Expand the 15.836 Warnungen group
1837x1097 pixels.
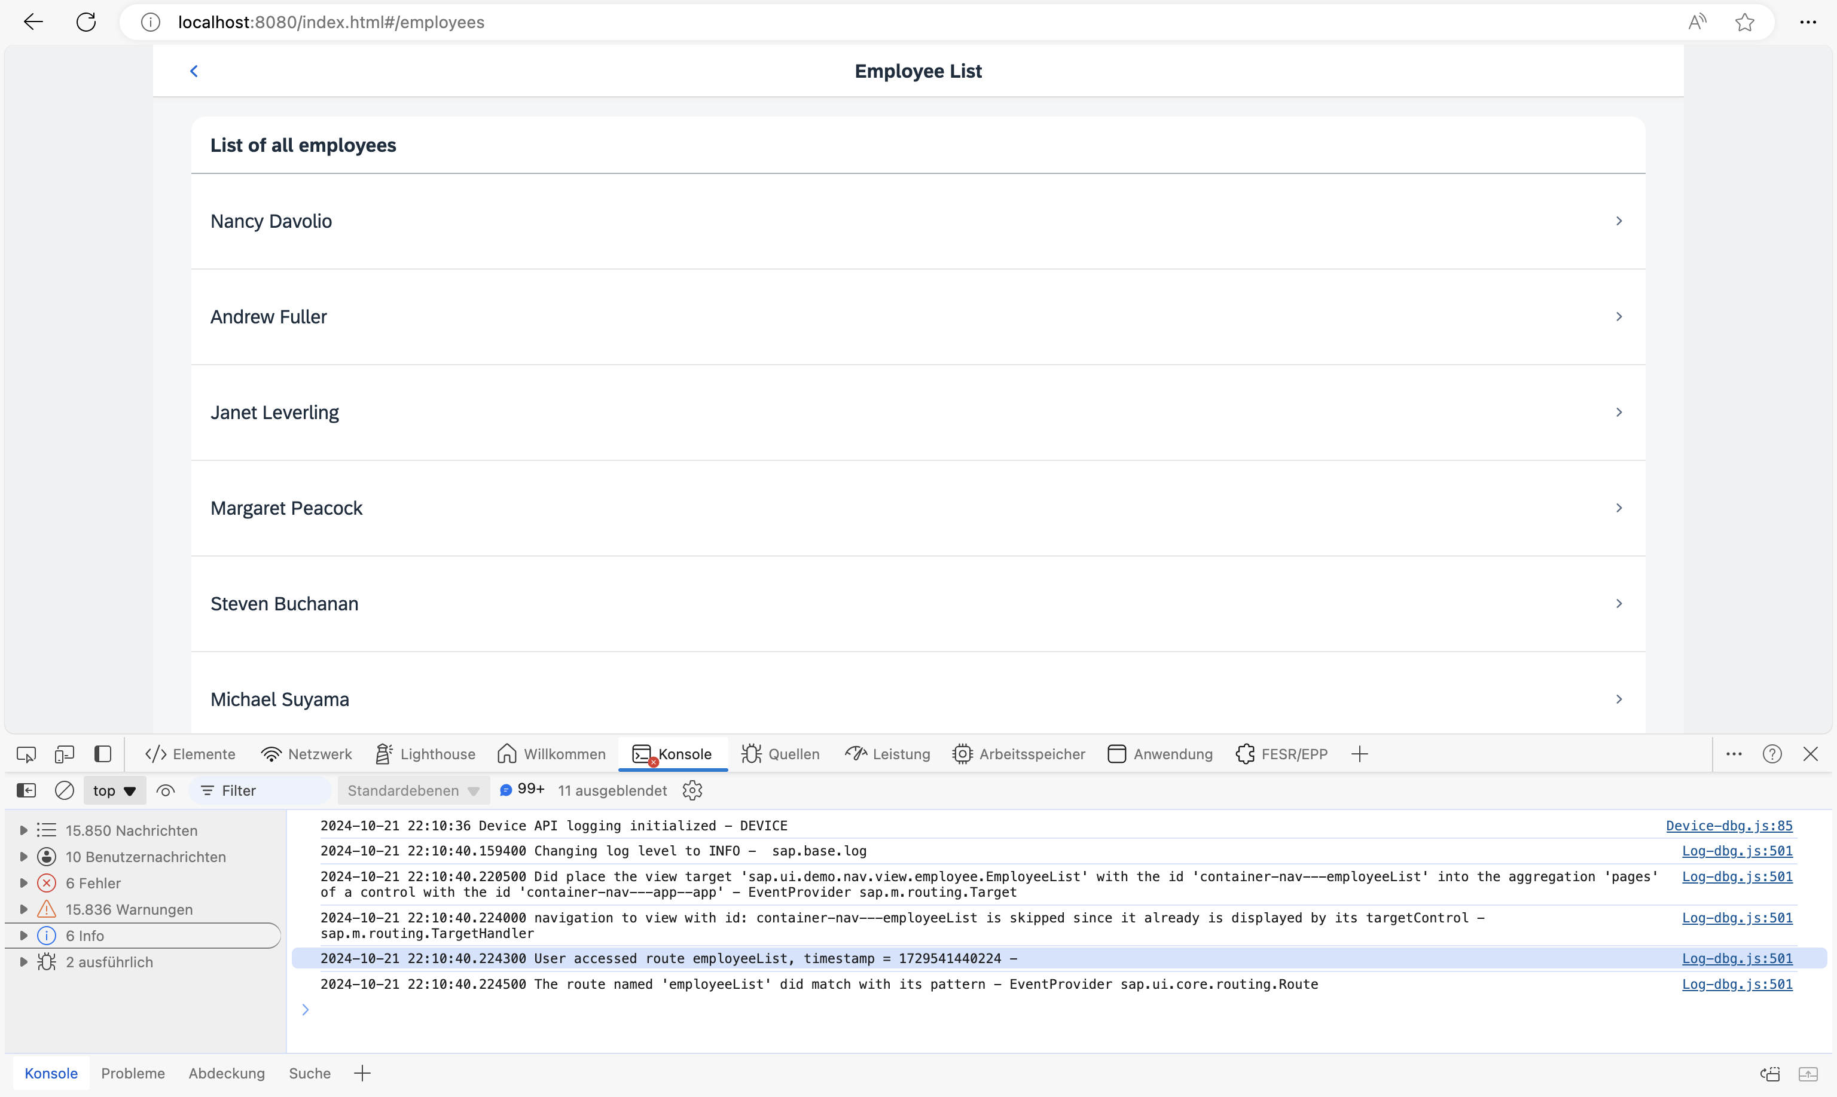(x=23, y=909)
